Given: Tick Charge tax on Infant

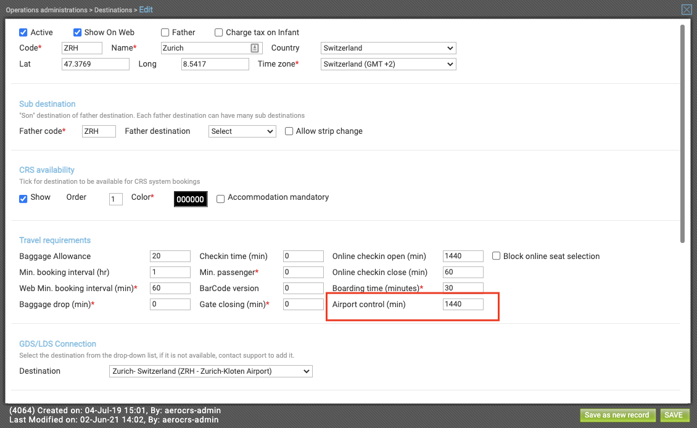Looking at the screenshot, I should tap(219, 33).
